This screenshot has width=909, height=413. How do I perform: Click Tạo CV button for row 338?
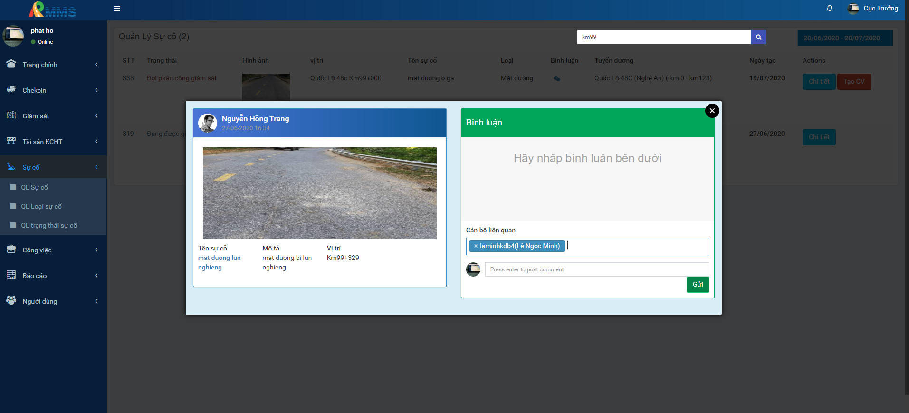click(854, 81)
